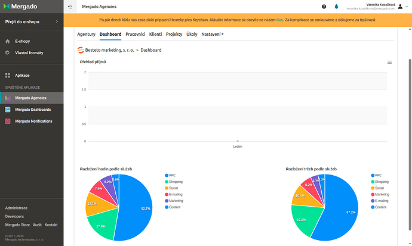Select the Dashboard tab
412x246 pixels.
110,35
